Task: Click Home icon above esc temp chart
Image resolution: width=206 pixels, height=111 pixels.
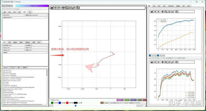Action: tap(152, 62)
